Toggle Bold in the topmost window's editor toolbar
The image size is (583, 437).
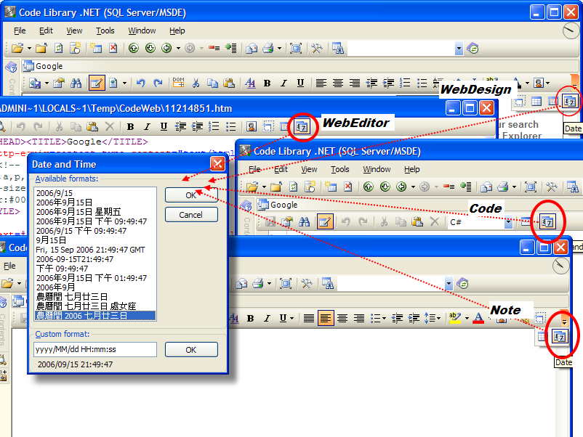point(267,83)
